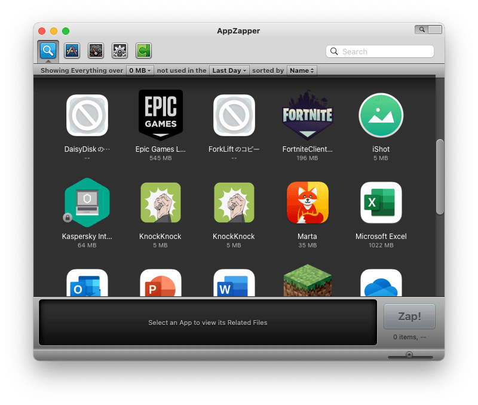Select the FortniteClient app icon
478x405 pixels.
pyautogui.click(x=308, y=115)
